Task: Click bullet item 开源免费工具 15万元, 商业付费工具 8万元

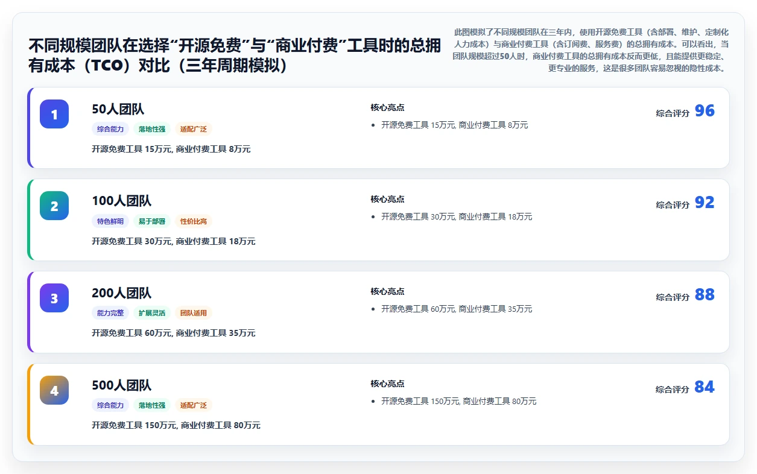Action: click(x=454, y=125)
